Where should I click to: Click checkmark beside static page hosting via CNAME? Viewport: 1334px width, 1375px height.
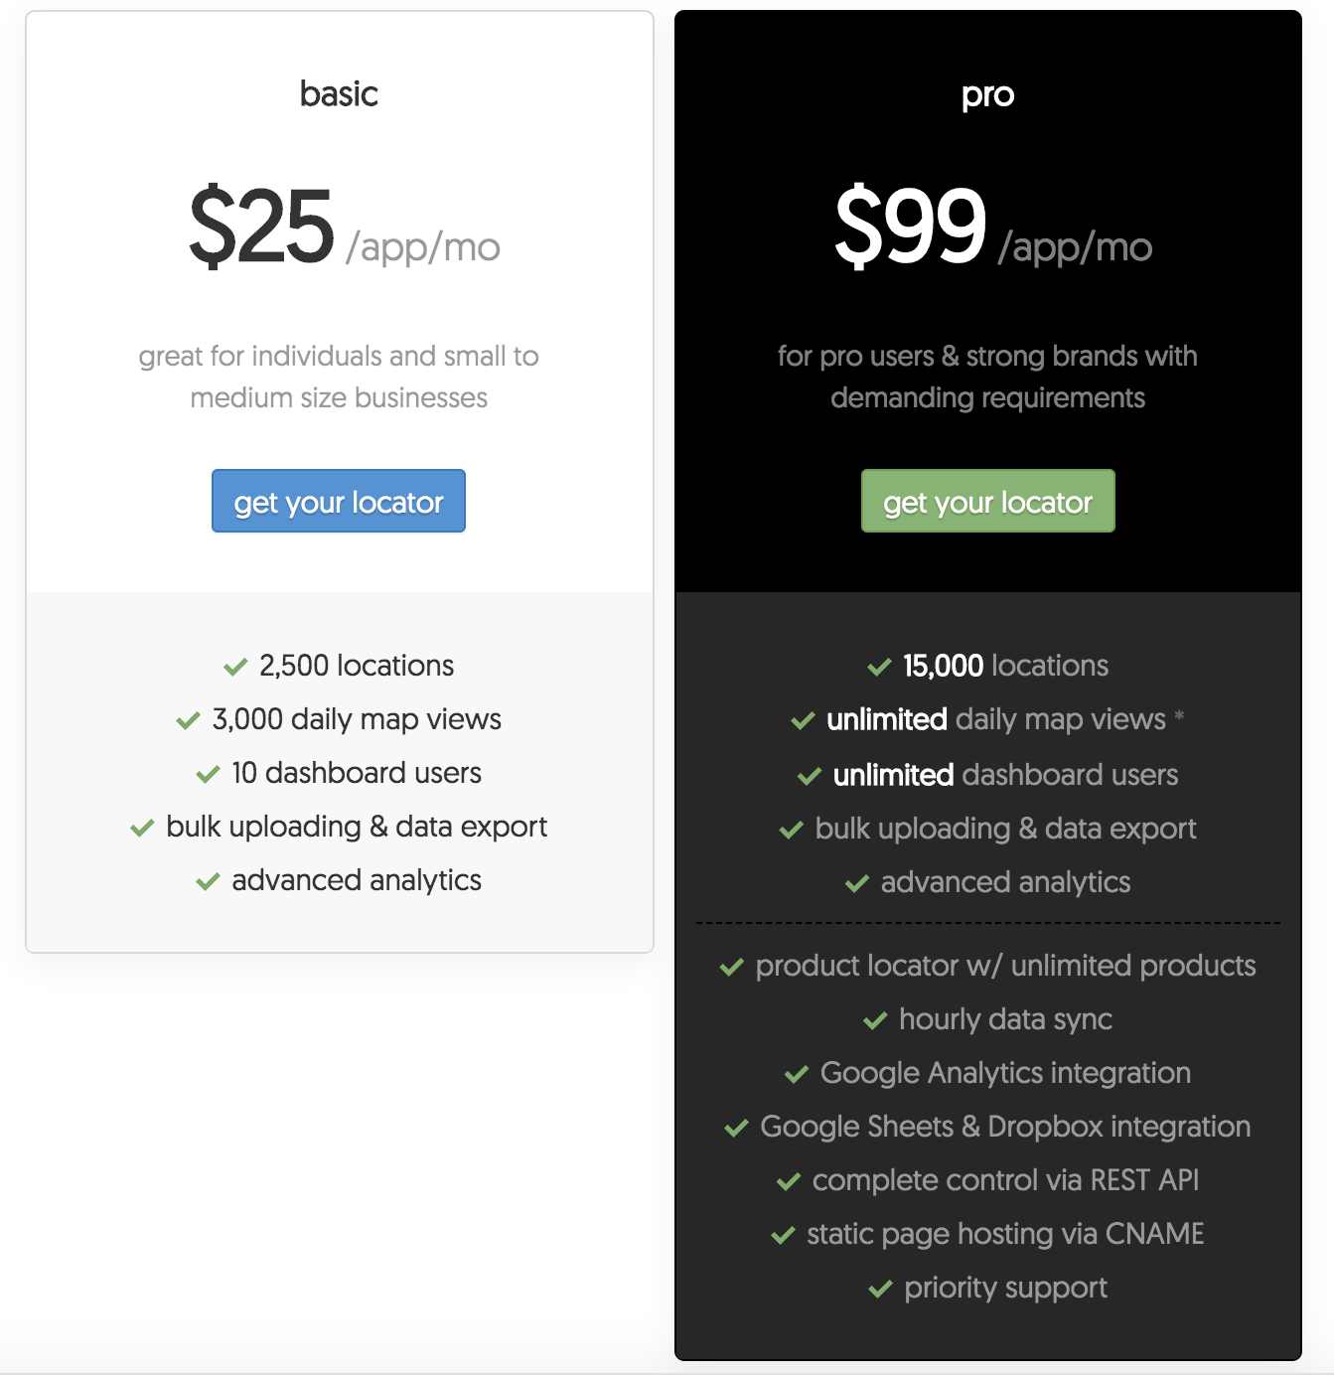(783, 1235)
